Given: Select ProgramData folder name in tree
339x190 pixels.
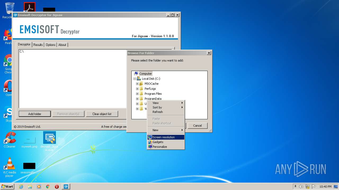Looking at the screenshot, I should pyautogui.click(x=153, y=99).
